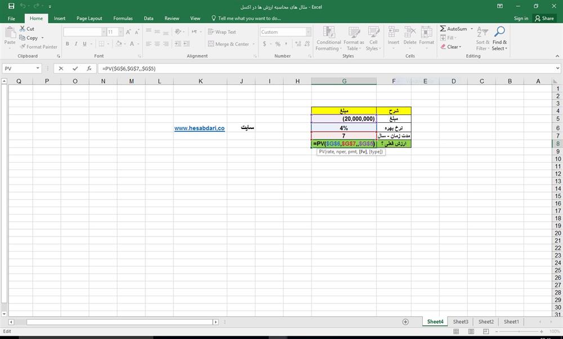Toggle Bold formatting
Image resolution: width=563 pixels, height=339 pixels.
68,44
